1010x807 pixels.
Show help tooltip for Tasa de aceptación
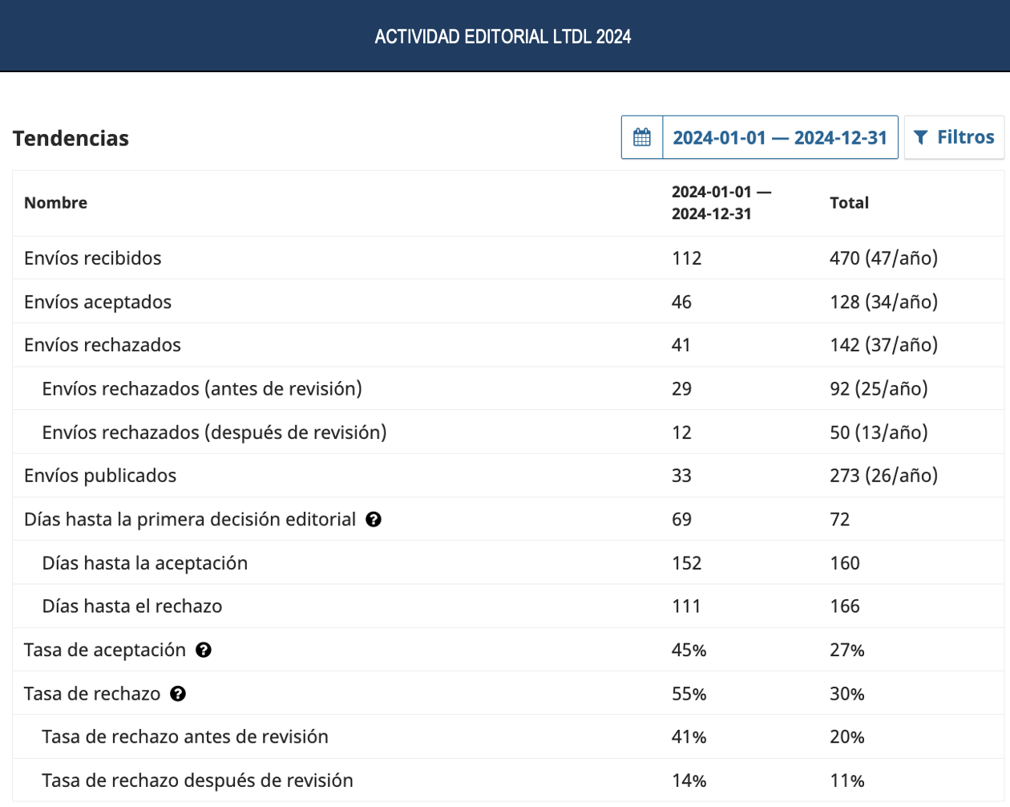coord(204,650)
